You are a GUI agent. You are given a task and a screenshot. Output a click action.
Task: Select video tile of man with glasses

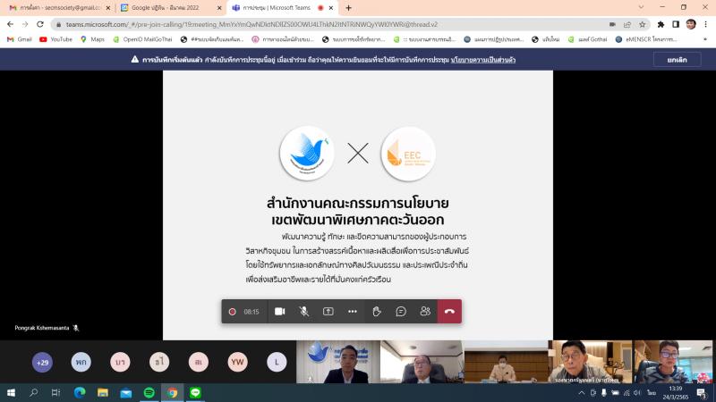(x=422, y=362)
